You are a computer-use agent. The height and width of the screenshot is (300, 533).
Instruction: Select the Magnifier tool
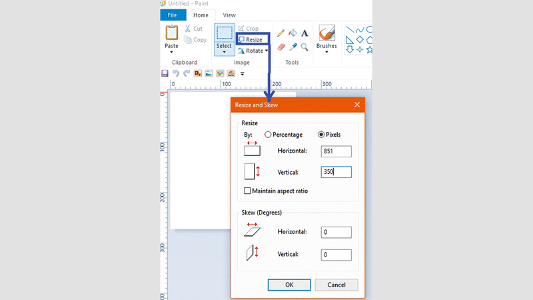[304, 47]
